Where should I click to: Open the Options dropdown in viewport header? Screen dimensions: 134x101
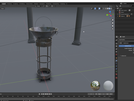tap(111, 6)
